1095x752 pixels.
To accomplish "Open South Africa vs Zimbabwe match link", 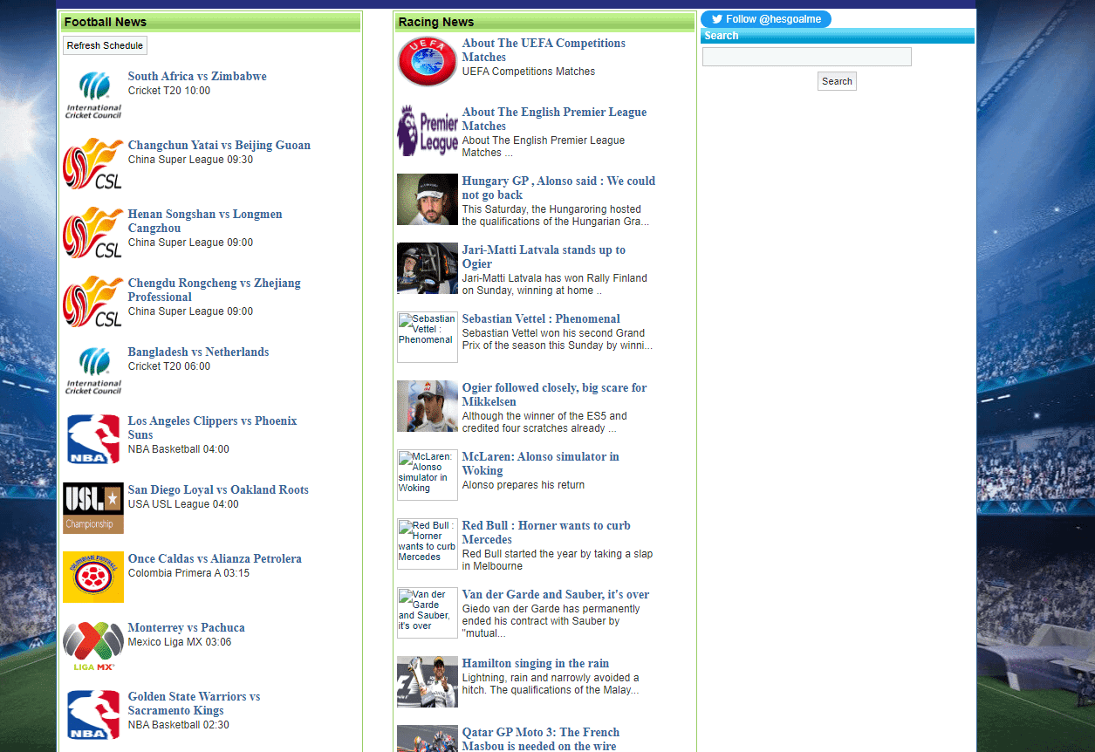I will click(x=197, y=77).
